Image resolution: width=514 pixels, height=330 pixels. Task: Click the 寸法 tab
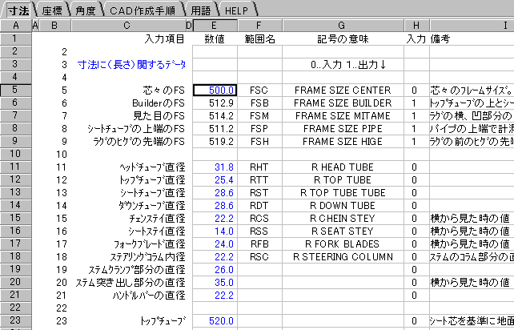(x=17, y=9)
